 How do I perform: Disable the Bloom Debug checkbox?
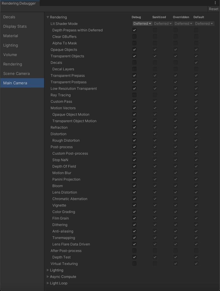pyautogui.click(x=134, y=186)
